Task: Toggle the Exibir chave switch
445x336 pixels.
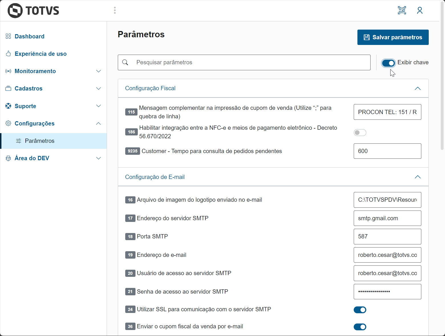Action: pos(388,63)
